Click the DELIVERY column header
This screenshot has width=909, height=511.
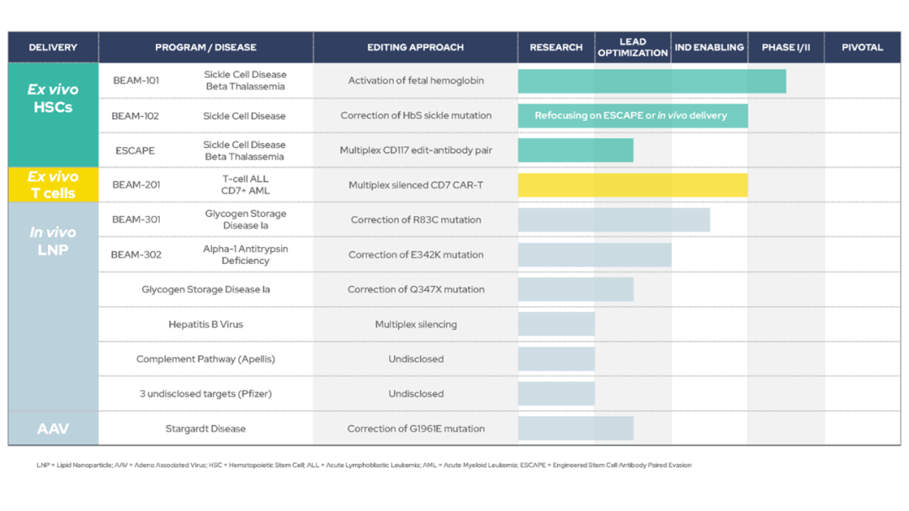pos(53,47)
